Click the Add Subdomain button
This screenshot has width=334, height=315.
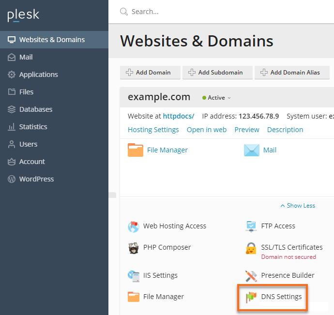click(217, 73)
